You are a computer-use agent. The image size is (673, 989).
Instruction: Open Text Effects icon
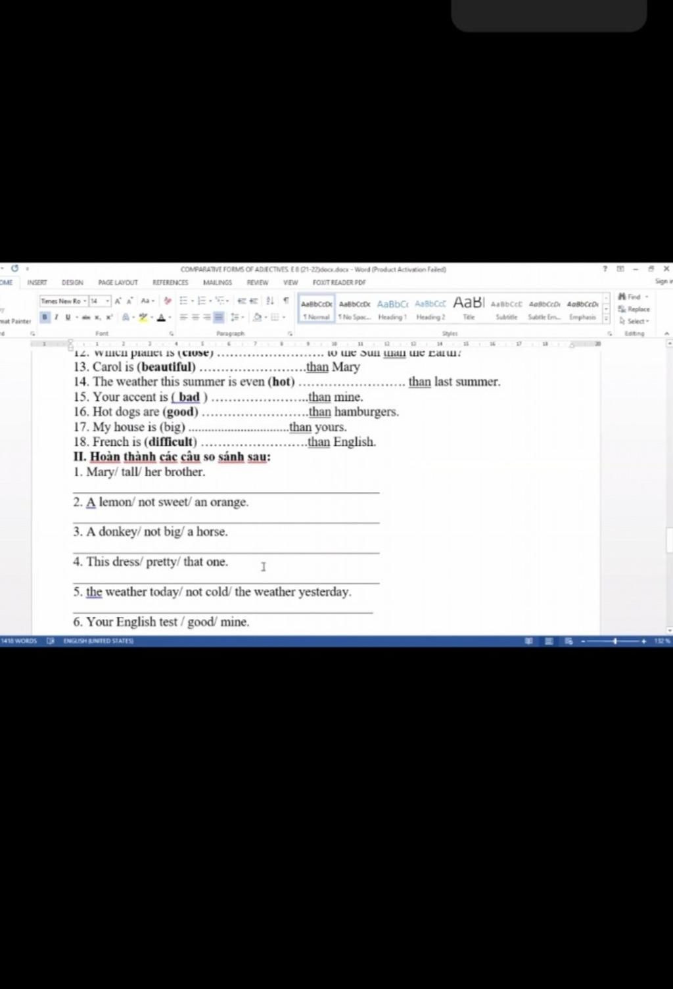126,317
